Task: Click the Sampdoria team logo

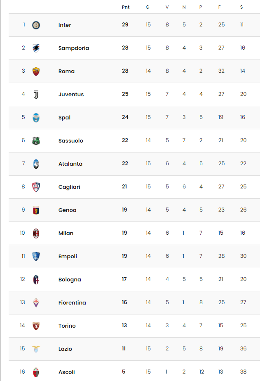Action: click(36, 48)
